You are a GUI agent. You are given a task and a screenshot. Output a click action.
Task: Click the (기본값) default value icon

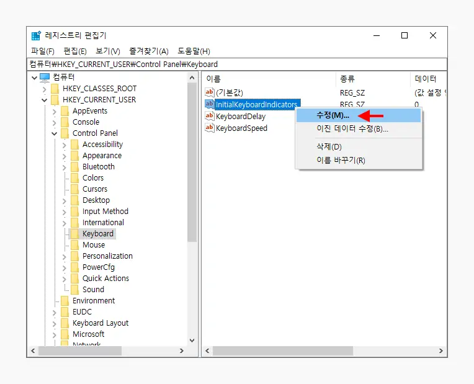point(210,92)
